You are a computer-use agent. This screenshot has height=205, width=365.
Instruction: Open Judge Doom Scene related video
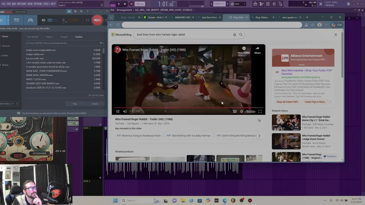pyautogui.click(x=303, y=141)
